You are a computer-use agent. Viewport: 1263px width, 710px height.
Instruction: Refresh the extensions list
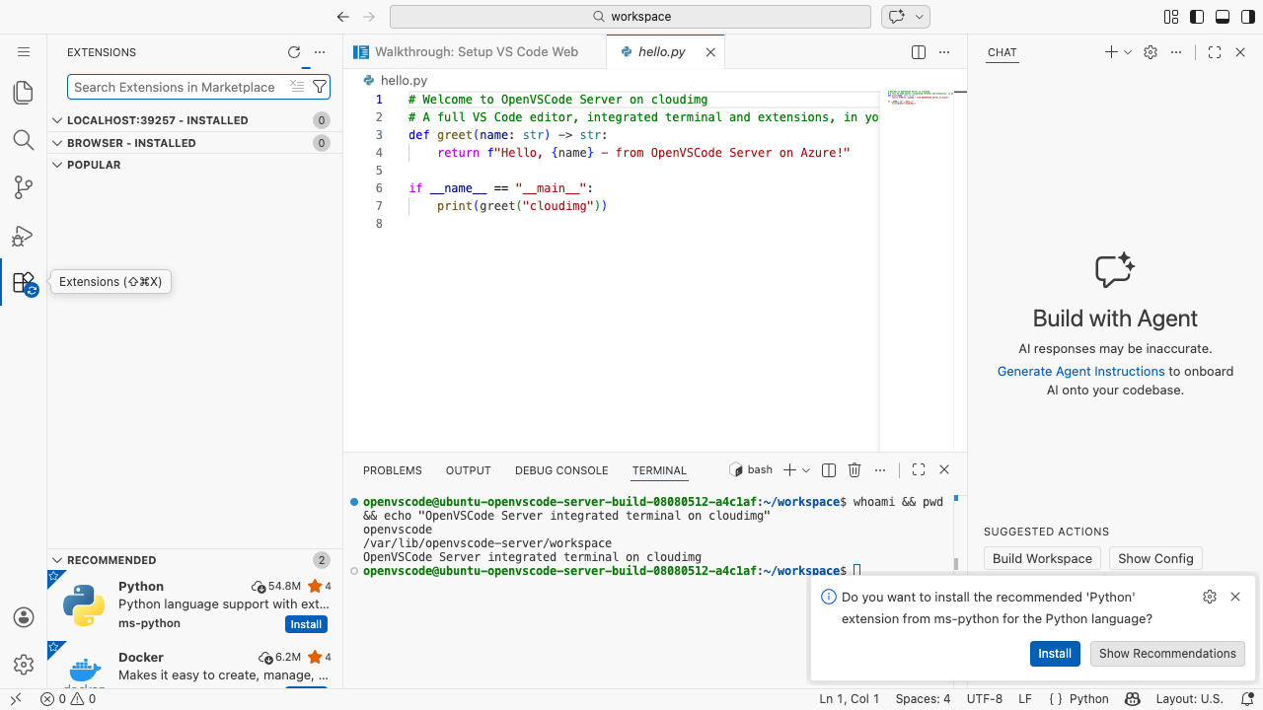click(294, 52)
